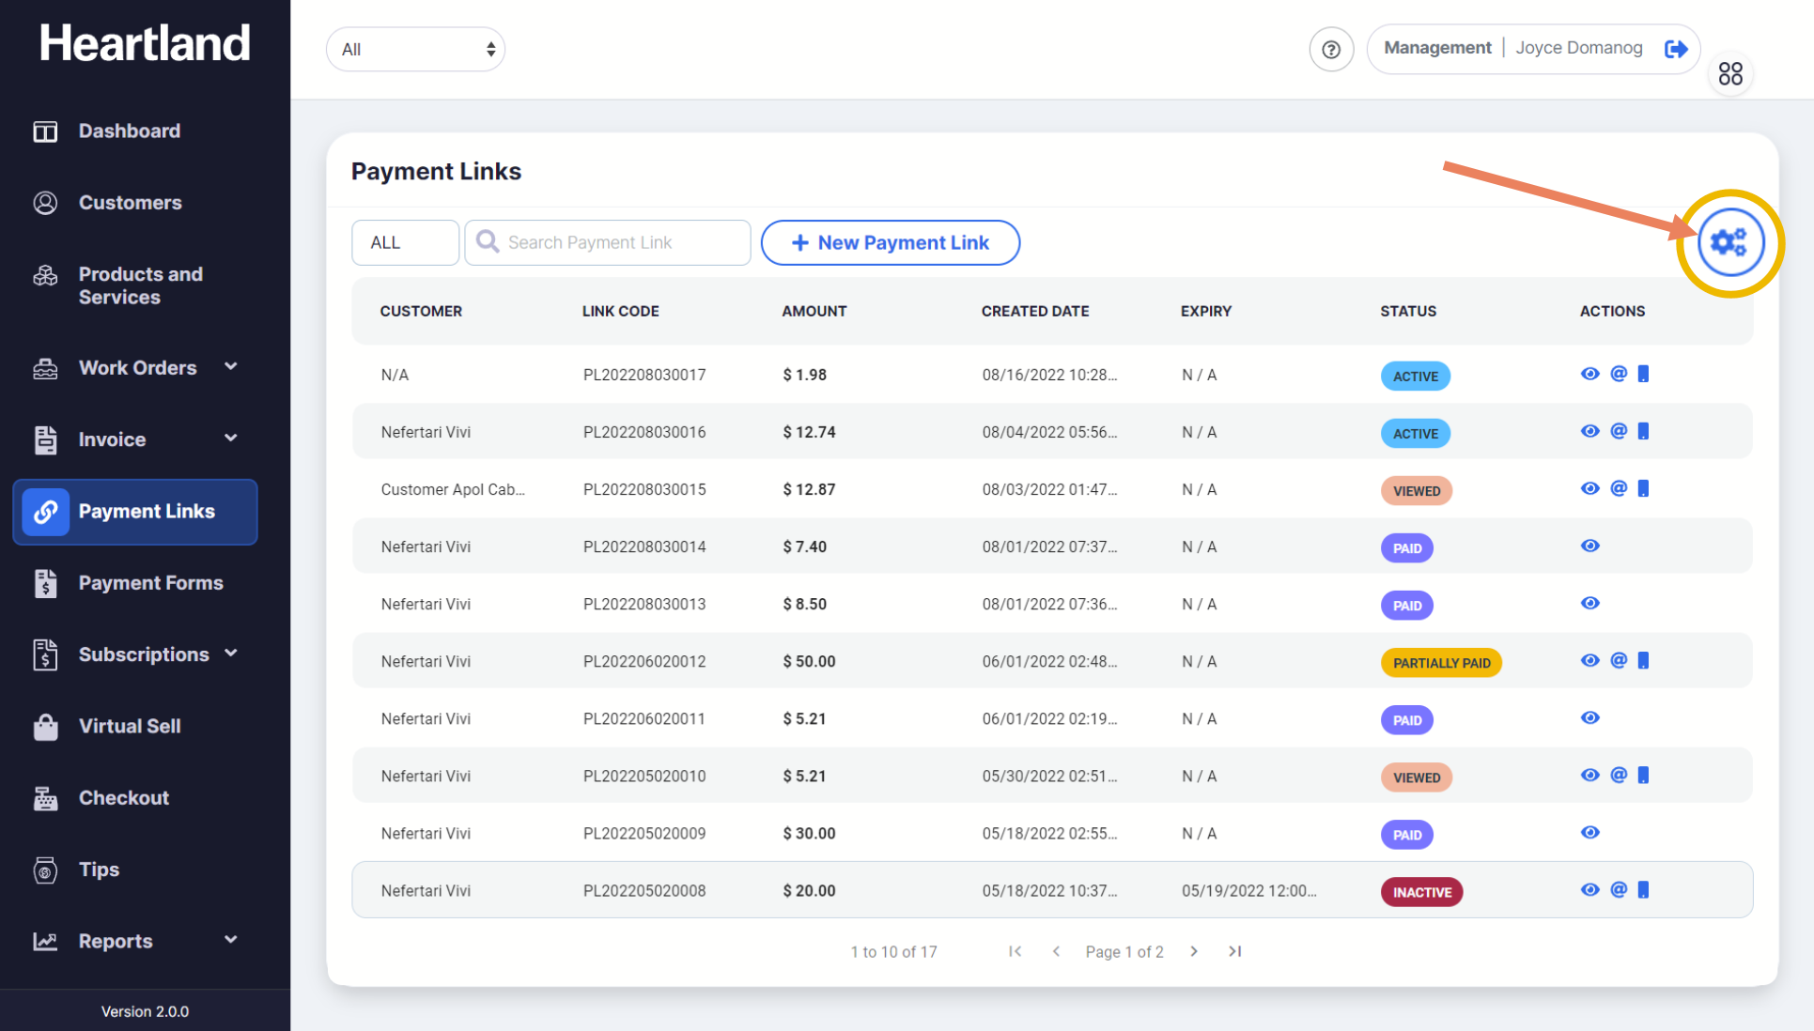Go to next page of results
The height and width of the screenshot is (1031, 1814).
pos(1193,951)
